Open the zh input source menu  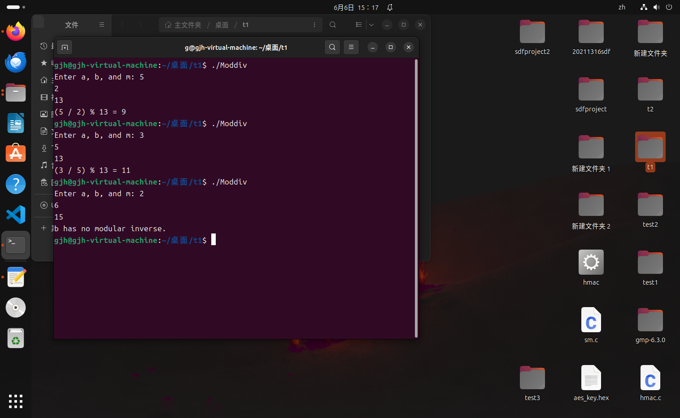[622, 7]
